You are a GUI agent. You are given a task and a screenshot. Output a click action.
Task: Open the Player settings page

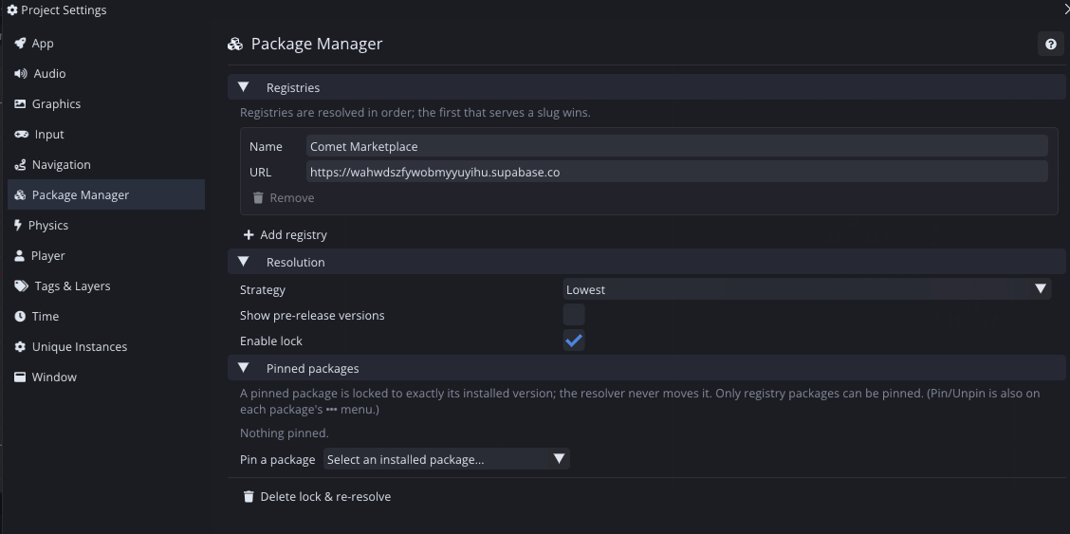click(x=106, y=256)
